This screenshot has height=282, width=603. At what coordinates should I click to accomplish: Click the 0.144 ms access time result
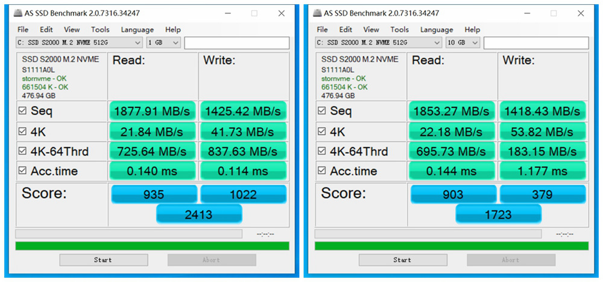452,171
